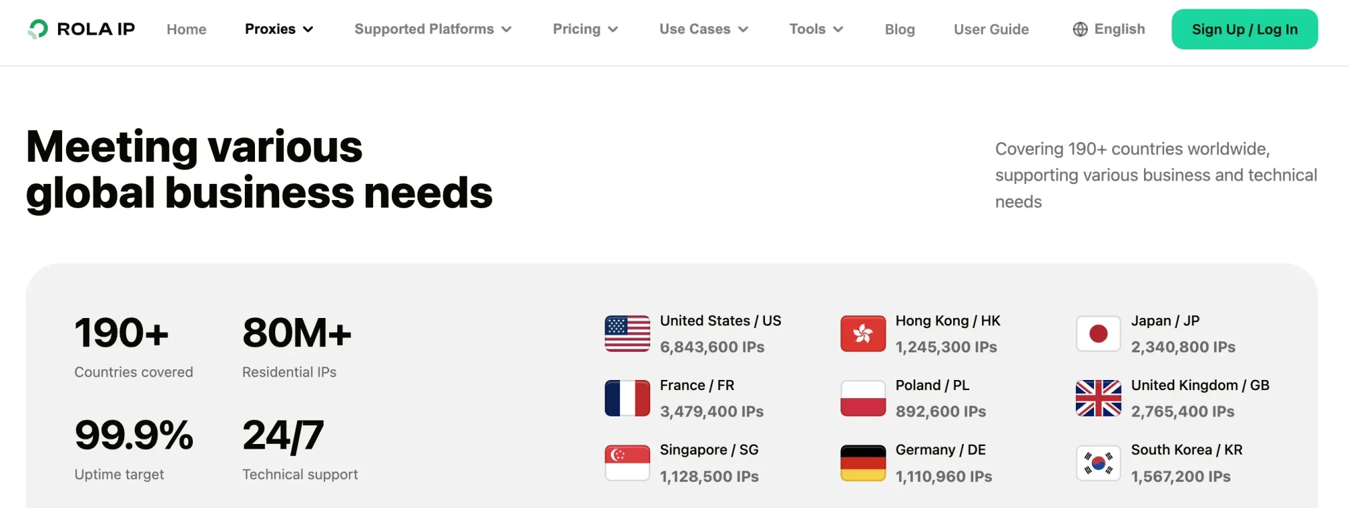The width and height of the screenshot is (1349, 508).
Task: Click the '99.9%' uptime stat
Action: 134,435
